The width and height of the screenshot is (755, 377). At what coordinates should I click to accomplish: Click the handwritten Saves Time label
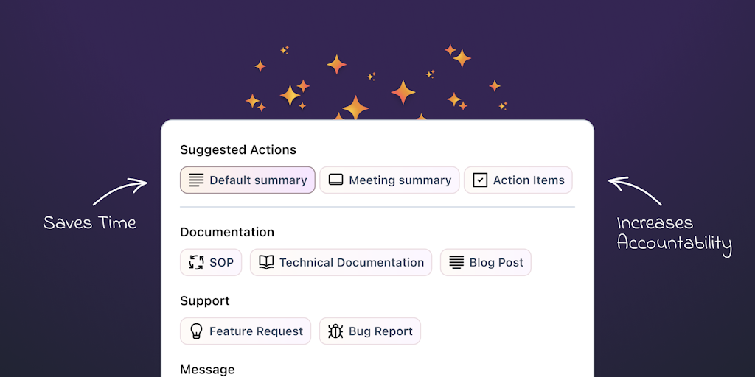[90, 222]
